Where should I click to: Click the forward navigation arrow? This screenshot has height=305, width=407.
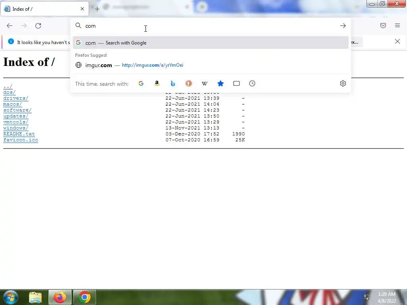(24, 26)
